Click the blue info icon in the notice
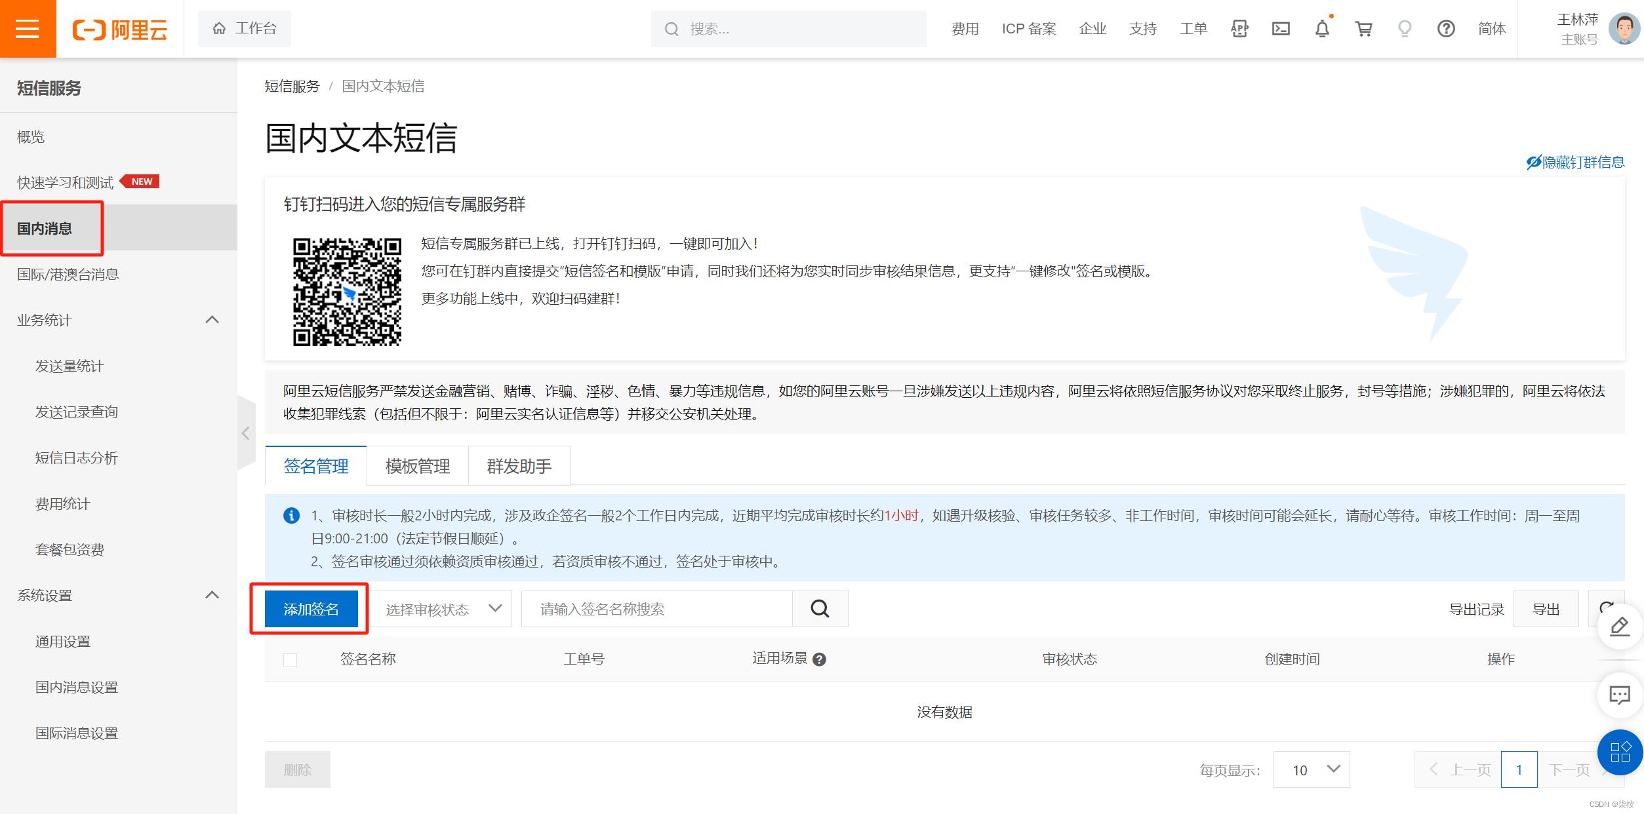Image resolution: width=1644 pixels, height=814 pixels. click(x=291, y=516)
